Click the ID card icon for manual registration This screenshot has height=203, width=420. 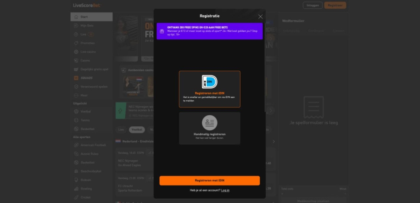tap(210, 123)
